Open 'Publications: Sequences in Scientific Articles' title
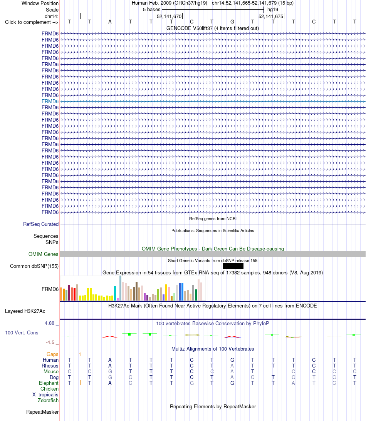Screen dimensions: 366x421 pyautogui.click(x=213, y=231)
